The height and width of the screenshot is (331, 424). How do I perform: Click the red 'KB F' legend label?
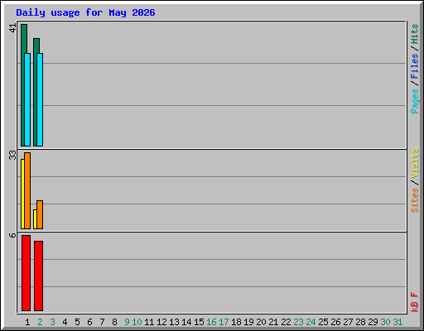[x=414, y=302]
